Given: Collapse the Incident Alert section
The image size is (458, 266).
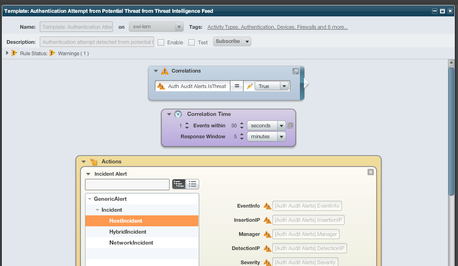Looking at the screenshot, I should pos(88,174).
